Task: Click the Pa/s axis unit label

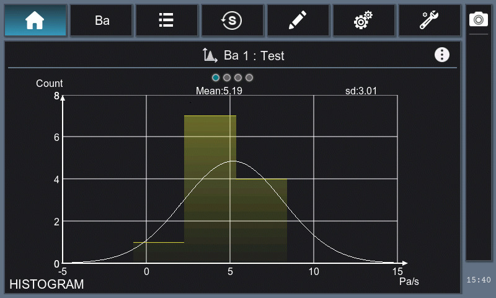Action: pyautogui.click(x=409, y=281)
